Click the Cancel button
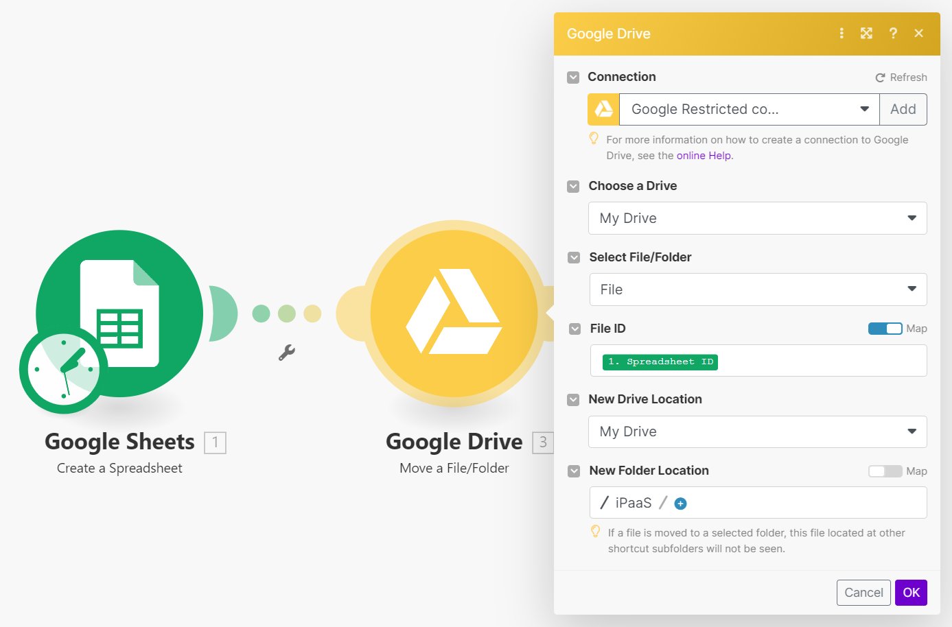Image resolution: width=952 pixels, height=627 pixels. [863, 593]
